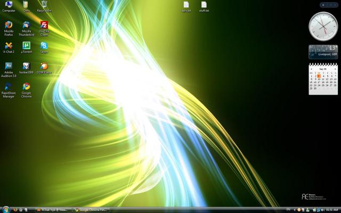
Task: Click the X-Chat taskbar window button
Action: 53,210
